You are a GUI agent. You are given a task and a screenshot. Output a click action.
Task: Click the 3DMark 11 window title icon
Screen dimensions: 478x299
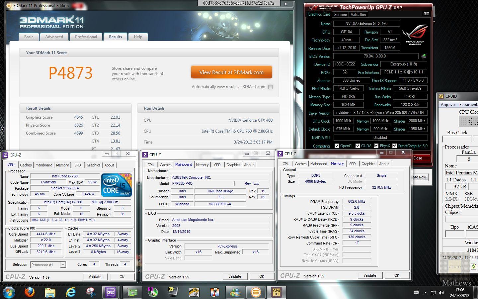pos(9,5)
